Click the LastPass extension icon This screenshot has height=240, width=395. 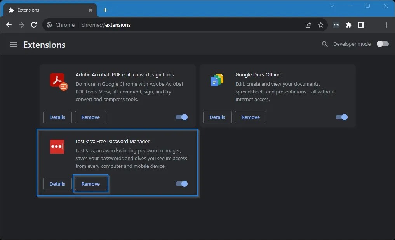(x=57, y=147)
